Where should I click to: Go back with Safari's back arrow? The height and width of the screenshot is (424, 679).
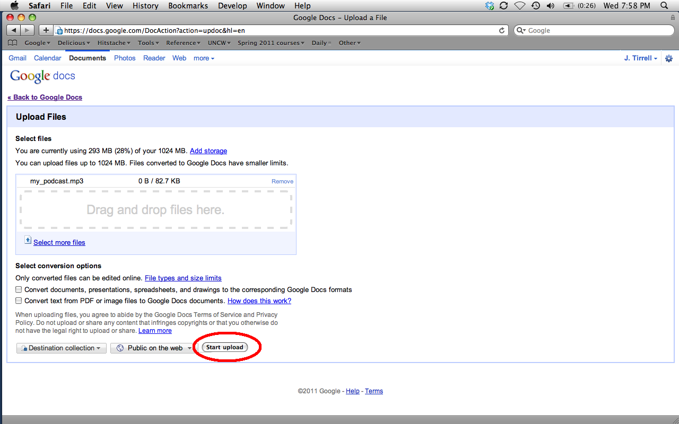(14, 30)
